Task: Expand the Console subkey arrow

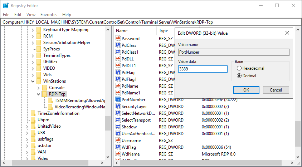Action: coord(39,88)
